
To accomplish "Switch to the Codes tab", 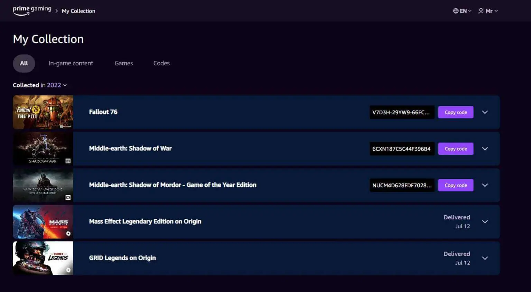I will [x=161, y=63].
